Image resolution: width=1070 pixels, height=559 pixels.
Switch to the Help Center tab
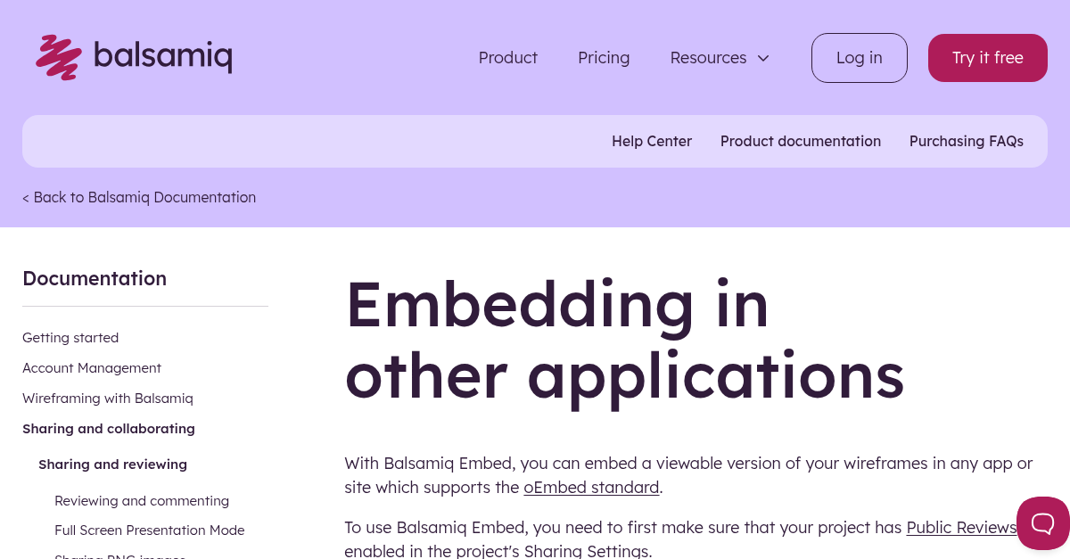652,141
